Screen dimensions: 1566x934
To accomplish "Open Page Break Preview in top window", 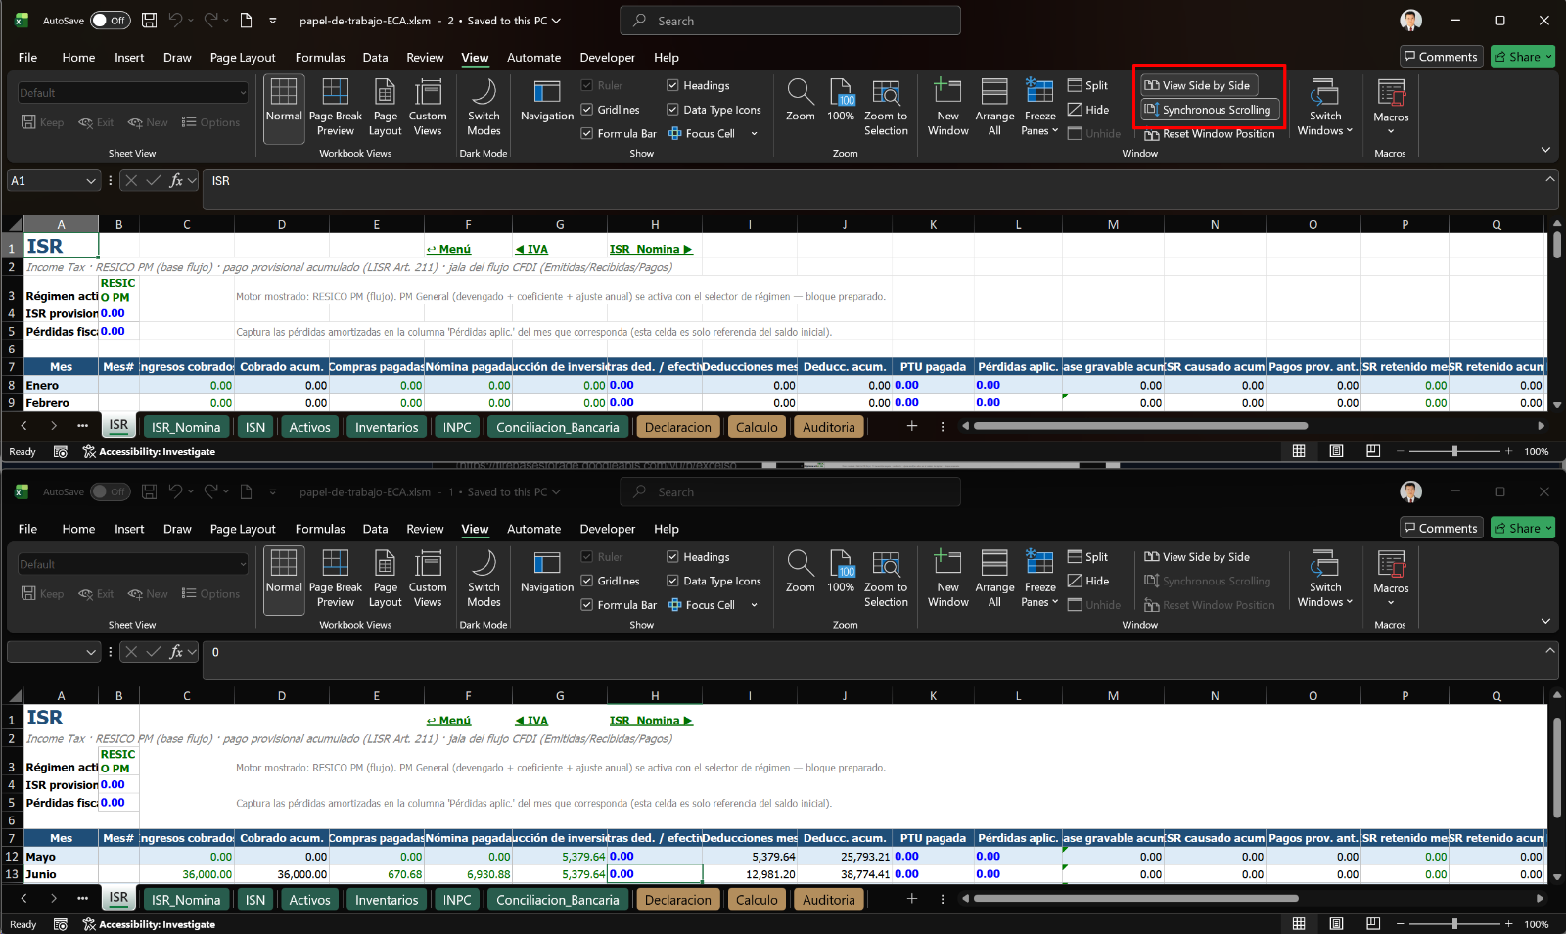I will (335, 108).
